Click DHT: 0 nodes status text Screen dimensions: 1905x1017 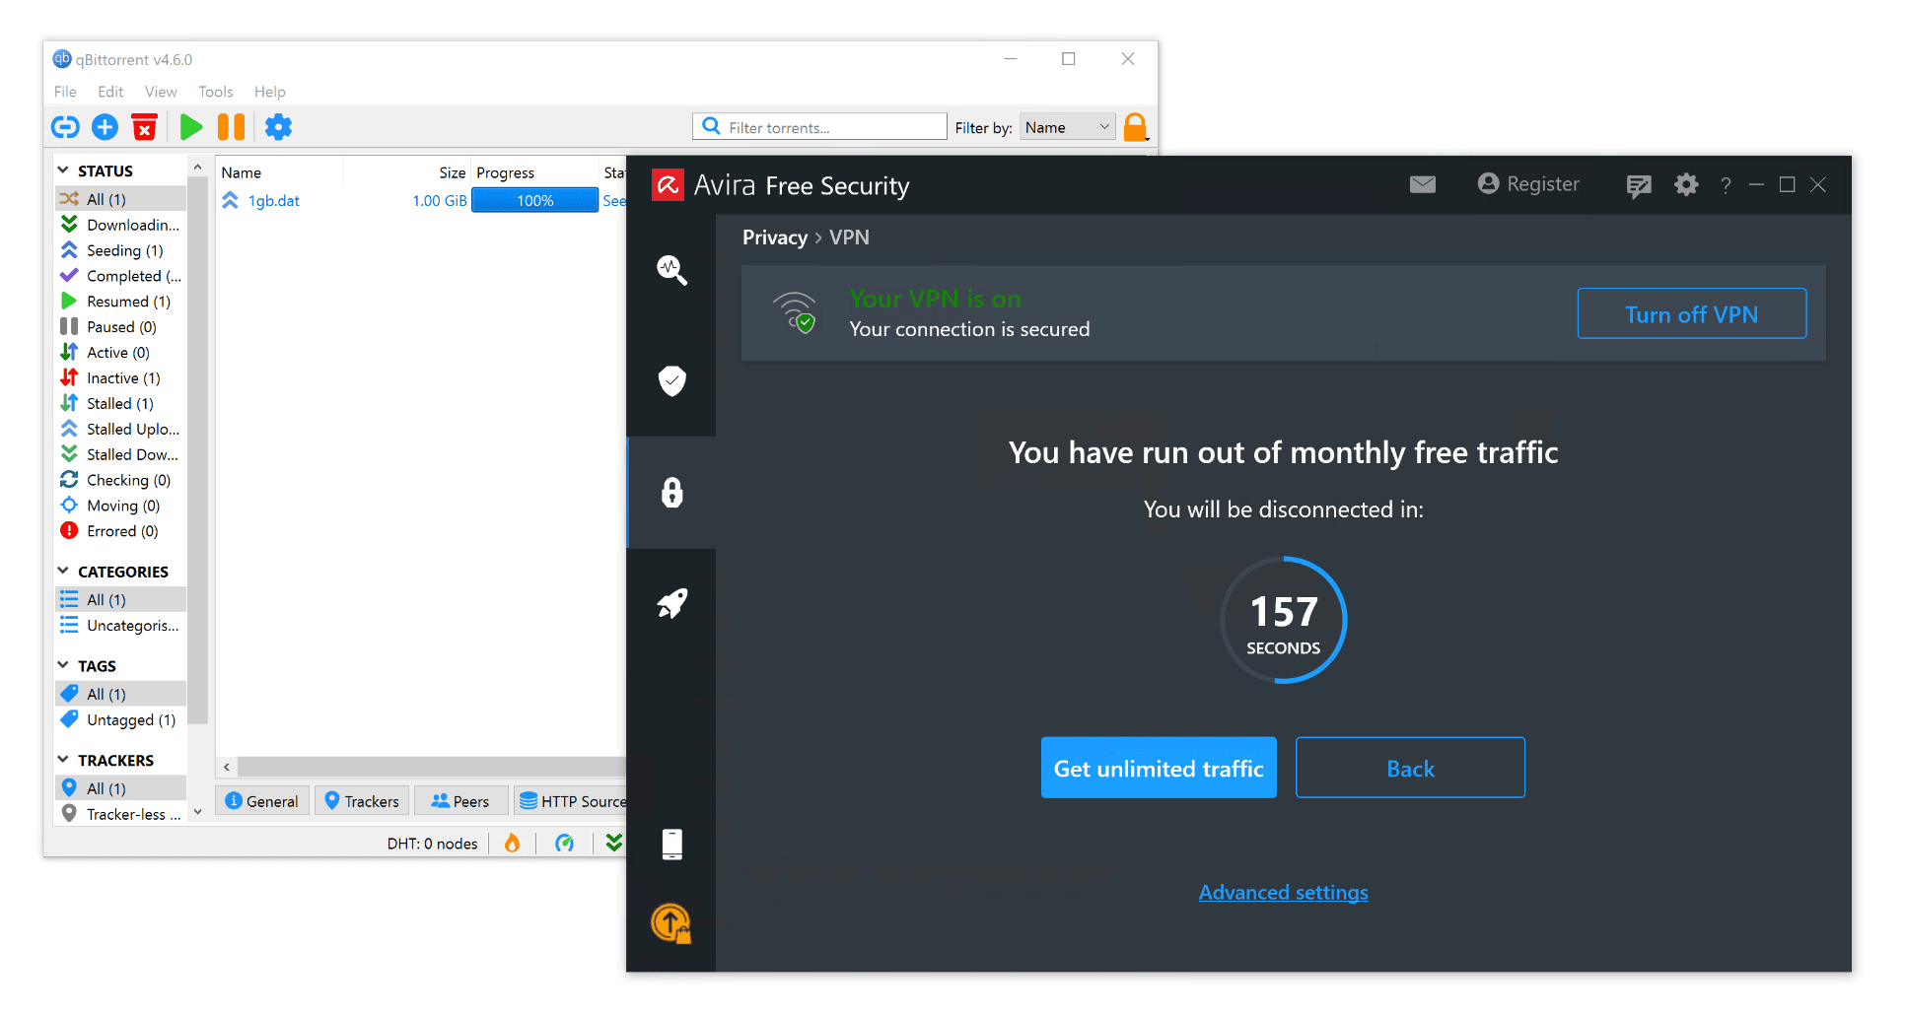pos(432,844)
